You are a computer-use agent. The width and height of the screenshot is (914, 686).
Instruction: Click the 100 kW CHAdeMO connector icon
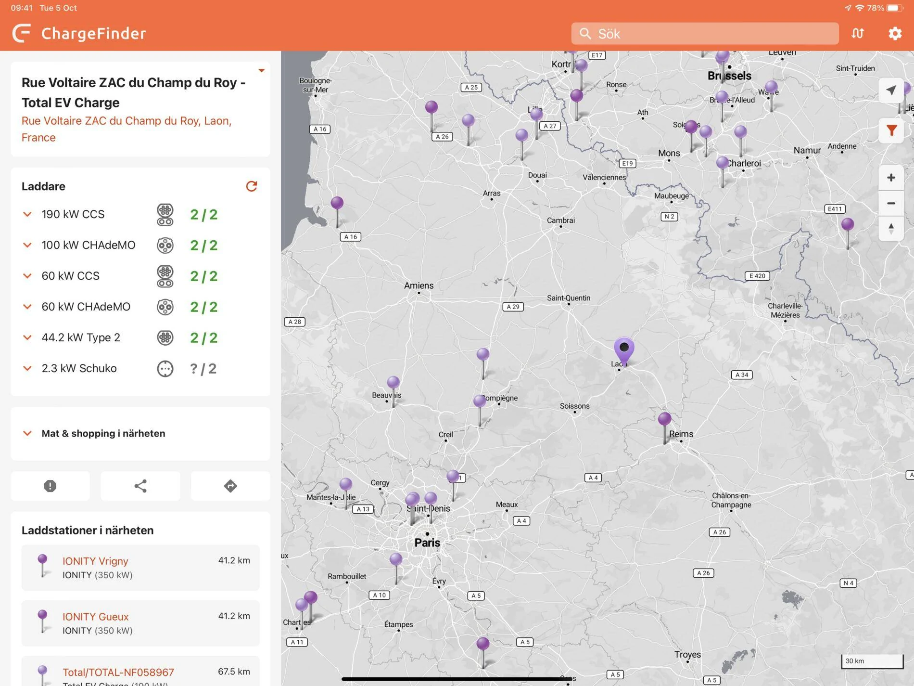pos(165,246)
